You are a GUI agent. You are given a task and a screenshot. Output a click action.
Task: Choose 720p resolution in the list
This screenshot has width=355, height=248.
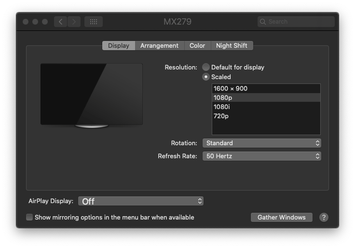[266, 116]
